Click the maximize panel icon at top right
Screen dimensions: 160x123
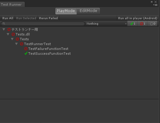(152, 2)
